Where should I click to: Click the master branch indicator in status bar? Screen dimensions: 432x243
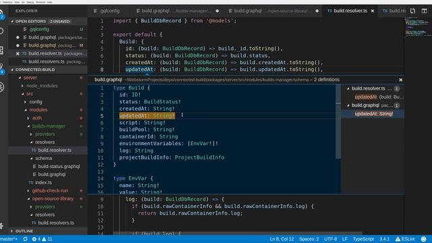point(9,239)
